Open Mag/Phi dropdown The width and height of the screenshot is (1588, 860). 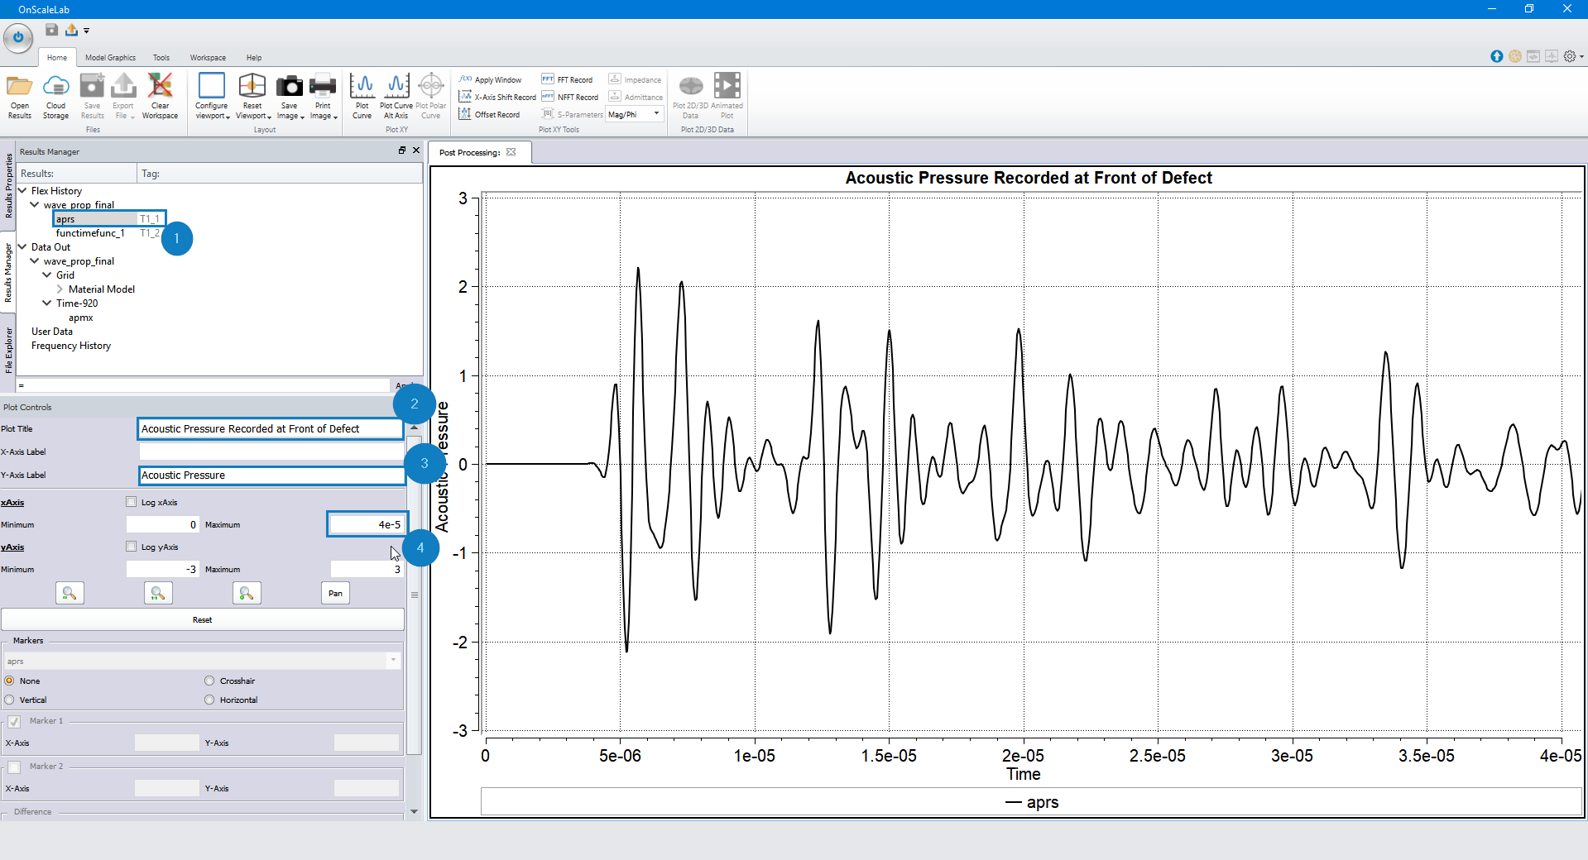pos(636,114)
